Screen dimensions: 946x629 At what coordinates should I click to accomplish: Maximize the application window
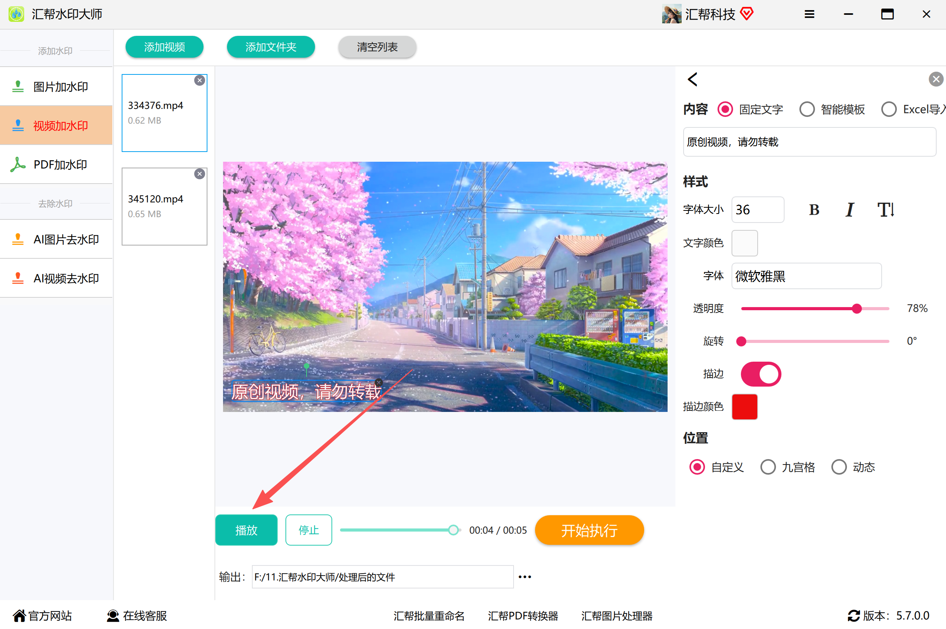point(888,14)
